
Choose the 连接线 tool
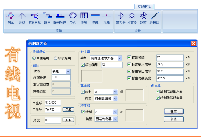[155, 18]
